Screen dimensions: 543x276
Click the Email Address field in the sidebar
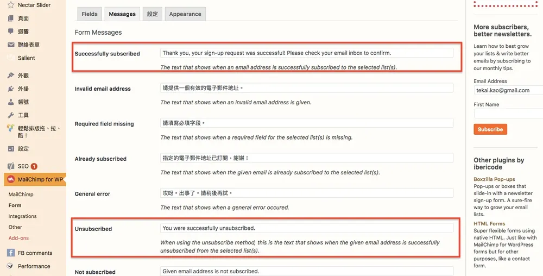click(508, 90)
